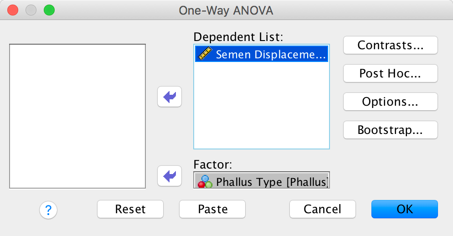Image resolution: width=453 pixels, height=236 pixels.
Task: Open the Options dialog
Action: pos(390,102)
